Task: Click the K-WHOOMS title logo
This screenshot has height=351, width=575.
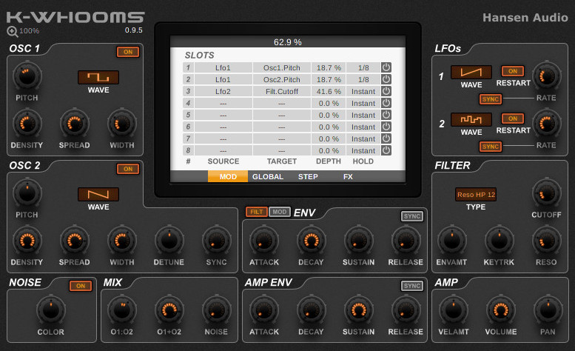Action: 75,17
